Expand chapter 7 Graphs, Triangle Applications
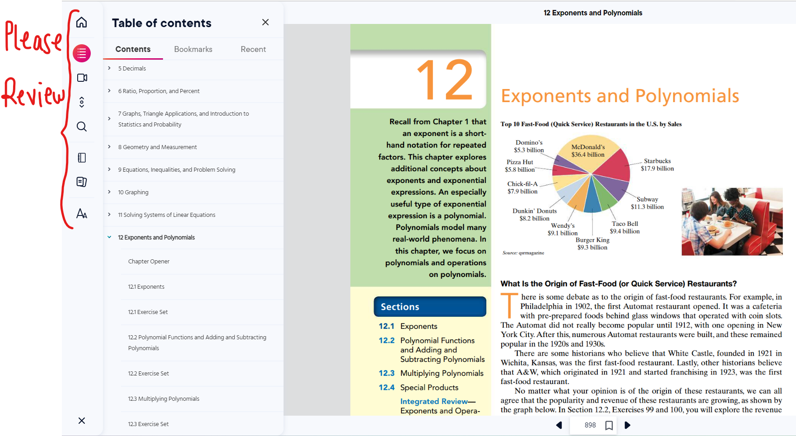 coord(109,119)
